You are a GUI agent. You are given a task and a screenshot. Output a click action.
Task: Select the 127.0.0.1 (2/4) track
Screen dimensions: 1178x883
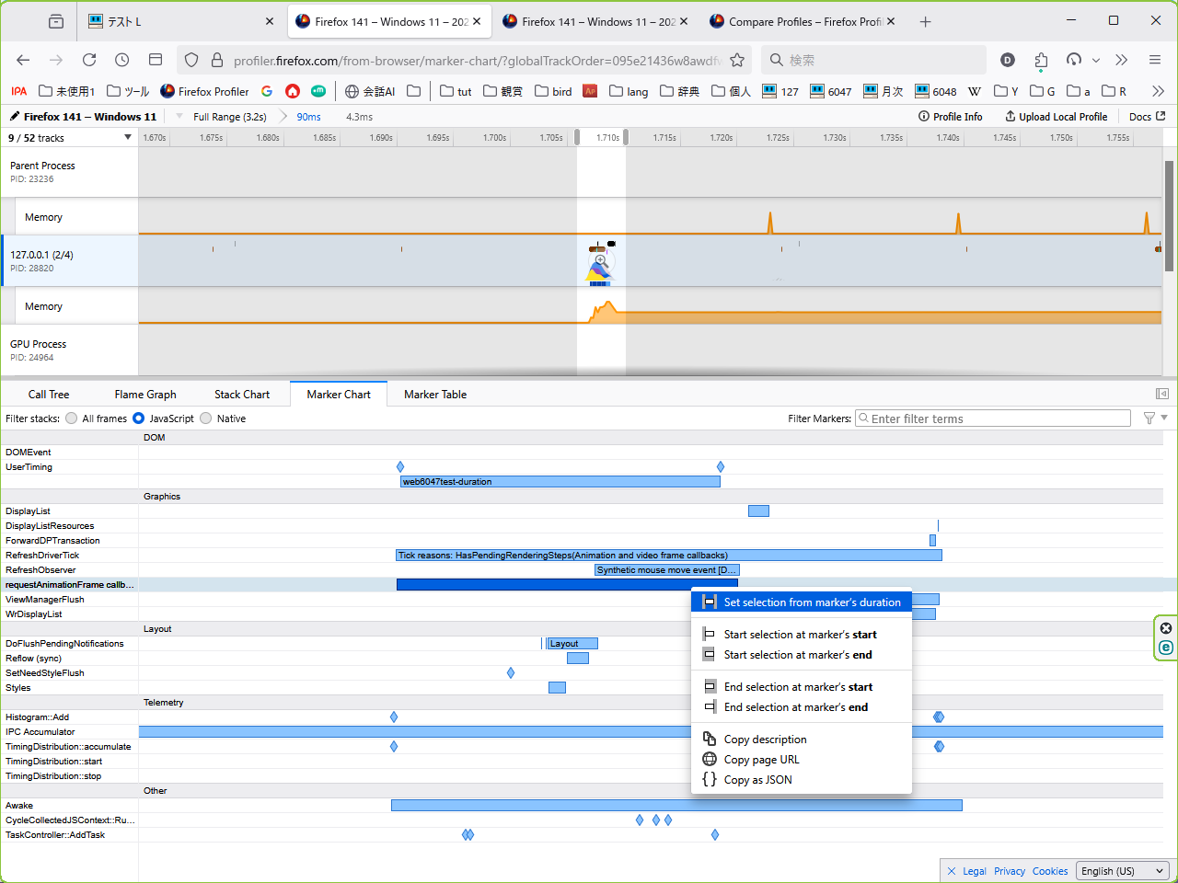[x=70, y=260]
